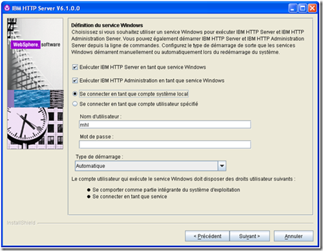Click 'Se comporter comme partie intégrante' bullet text
The height and width of the screenshot is (251, 323).
pyautogui.click(x=166, y=190)
